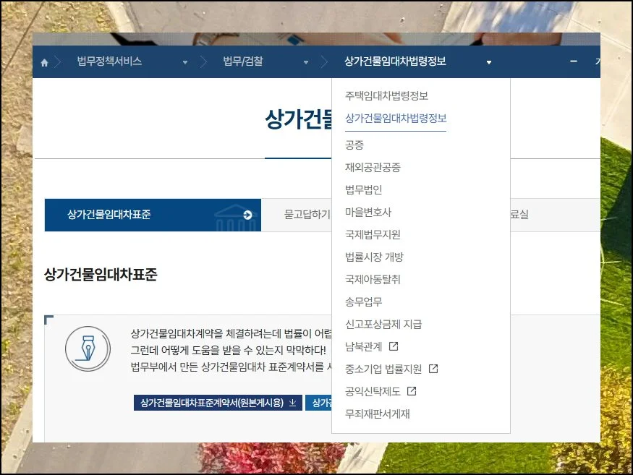This screenshot has height=475, width=633.
Task: Select 주택임대차법령정보 from the dropdown list
Action: (387, 95)
